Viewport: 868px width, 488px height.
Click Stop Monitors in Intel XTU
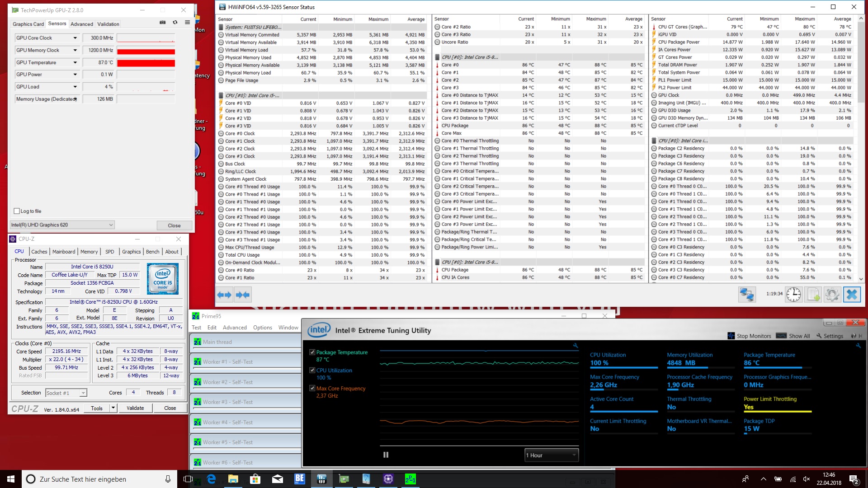(750, 336)
